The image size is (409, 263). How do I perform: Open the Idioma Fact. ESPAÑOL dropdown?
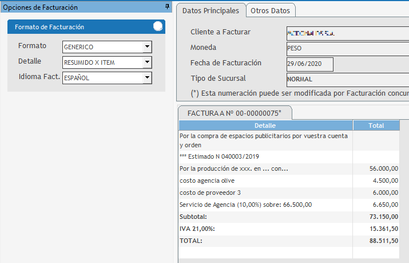147,77
